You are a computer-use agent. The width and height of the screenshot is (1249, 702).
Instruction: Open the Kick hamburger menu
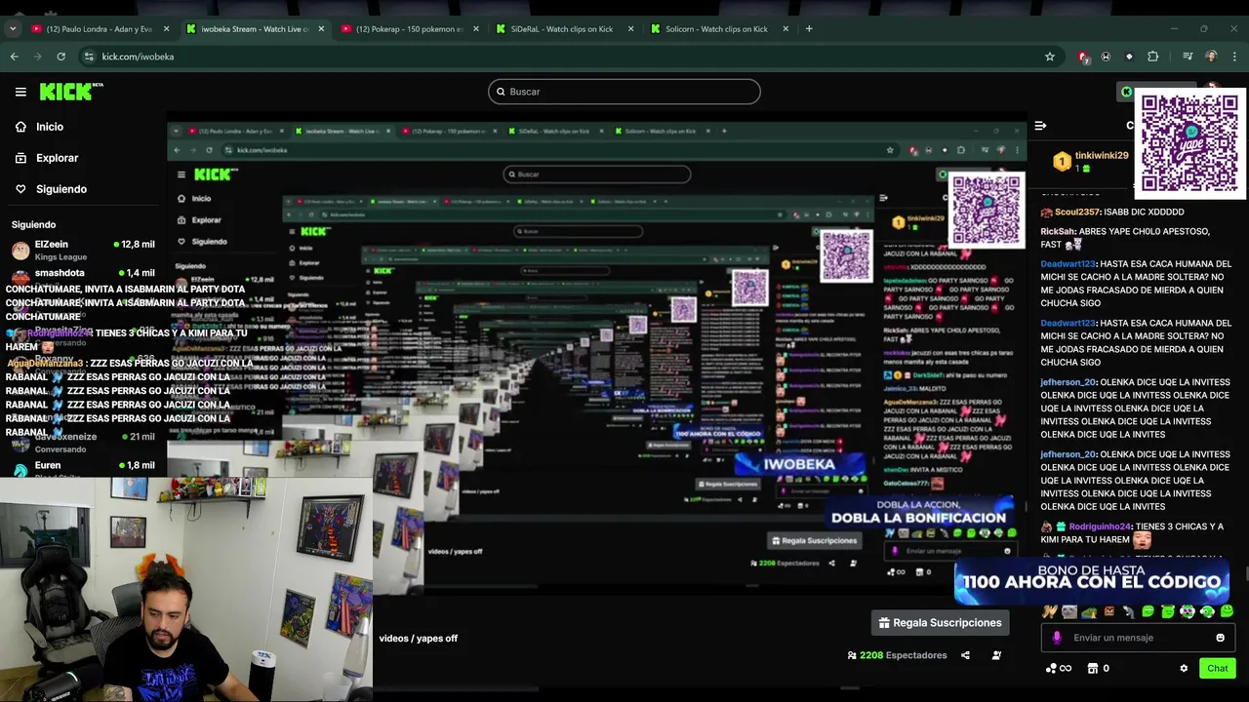(20, 92)
